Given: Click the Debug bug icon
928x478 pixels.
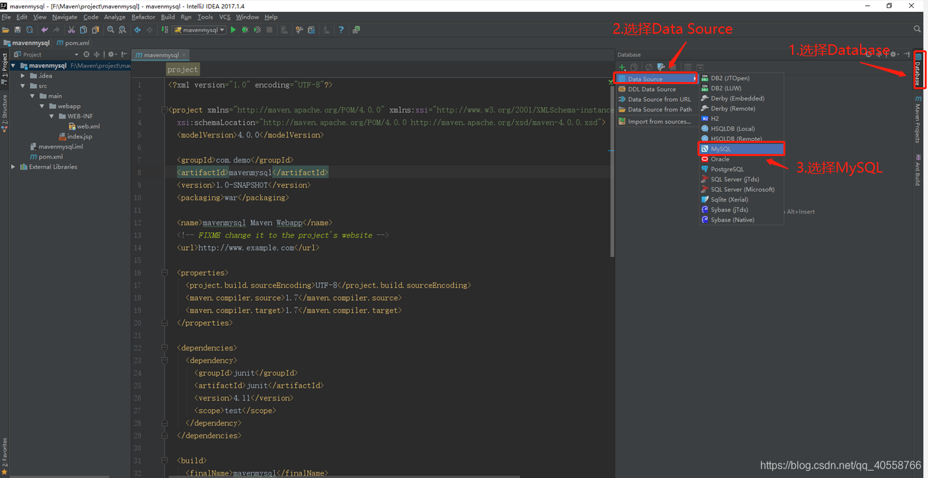Looking at the screenshot, I should [x=245, y=30].
